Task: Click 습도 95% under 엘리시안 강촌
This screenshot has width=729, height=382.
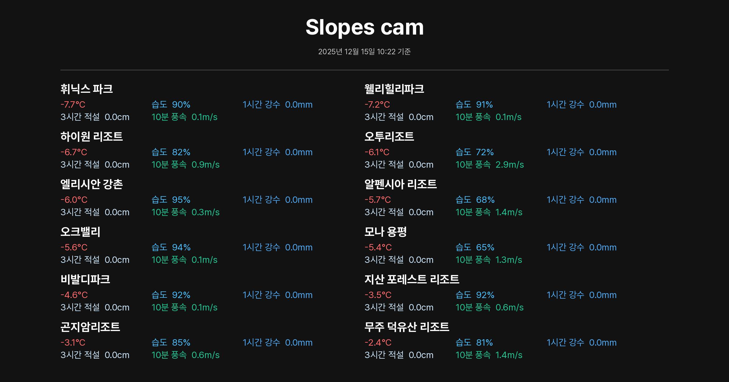Action: pyautogui.click(x=171, y=200)
